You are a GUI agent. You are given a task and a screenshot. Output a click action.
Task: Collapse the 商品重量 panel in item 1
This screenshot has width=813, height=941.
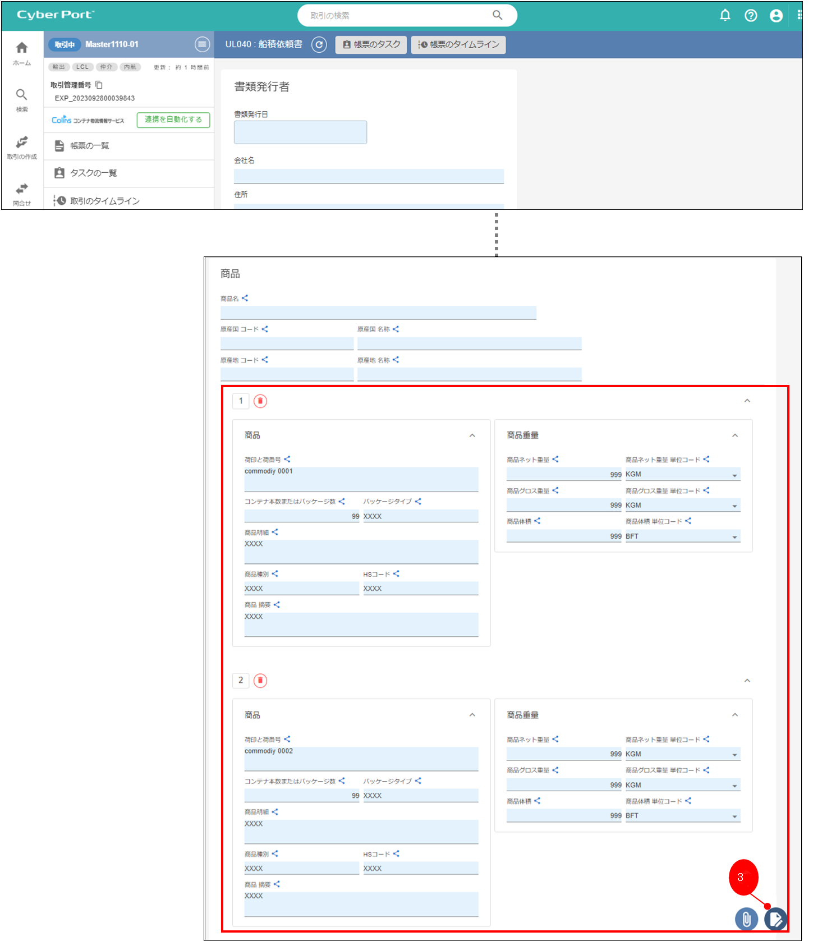click(x=735, y=436)
